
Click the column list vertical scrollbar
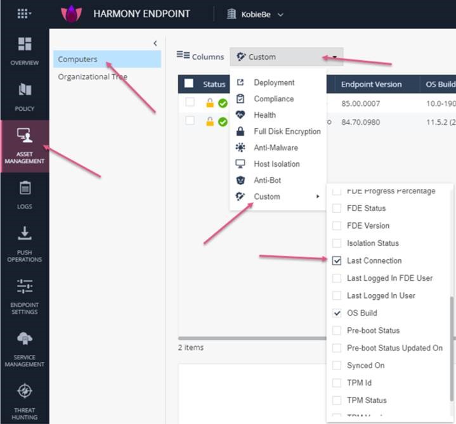pyautogui.click(x=452, y=349)
